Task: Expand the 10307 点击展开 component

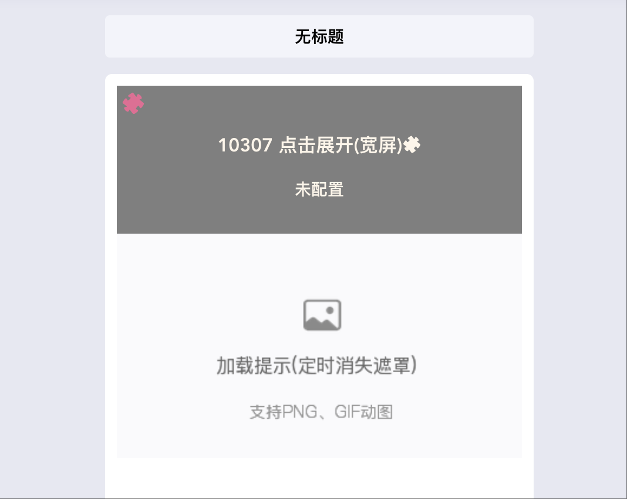Action: point(319,145)
